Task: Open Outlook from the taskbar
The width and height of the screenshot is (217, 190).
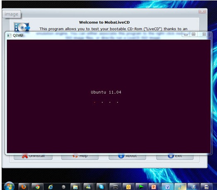Action: tap(128, 187)
